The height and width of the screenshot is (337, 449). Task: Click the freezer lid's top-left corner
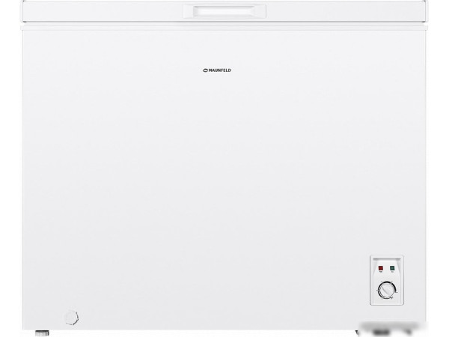coord(24,4)
